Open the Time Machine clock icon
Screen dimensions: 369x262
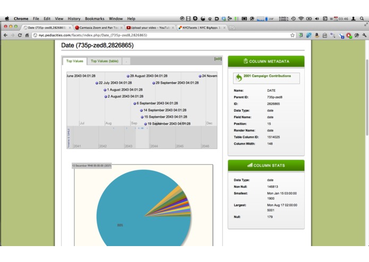pos(293,19)
